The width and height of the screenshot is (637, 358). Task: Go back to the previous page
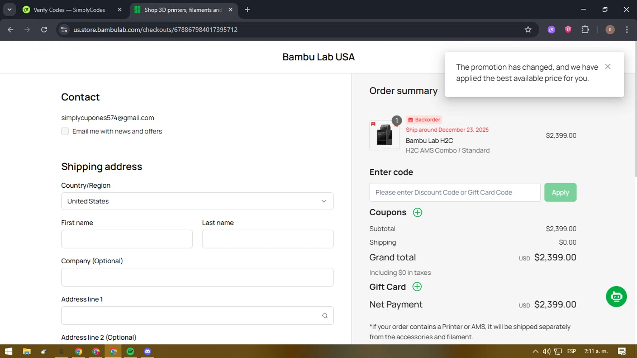11,30
